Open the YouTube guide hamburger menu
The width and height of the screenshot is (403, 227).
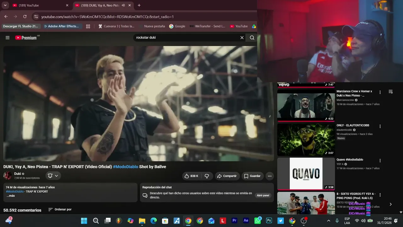coord(8,38)
